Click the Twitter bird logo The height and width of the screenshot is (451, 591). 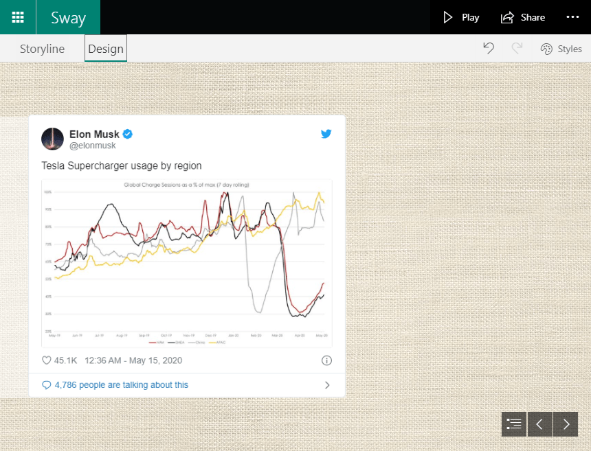click(x=326, y=135)
